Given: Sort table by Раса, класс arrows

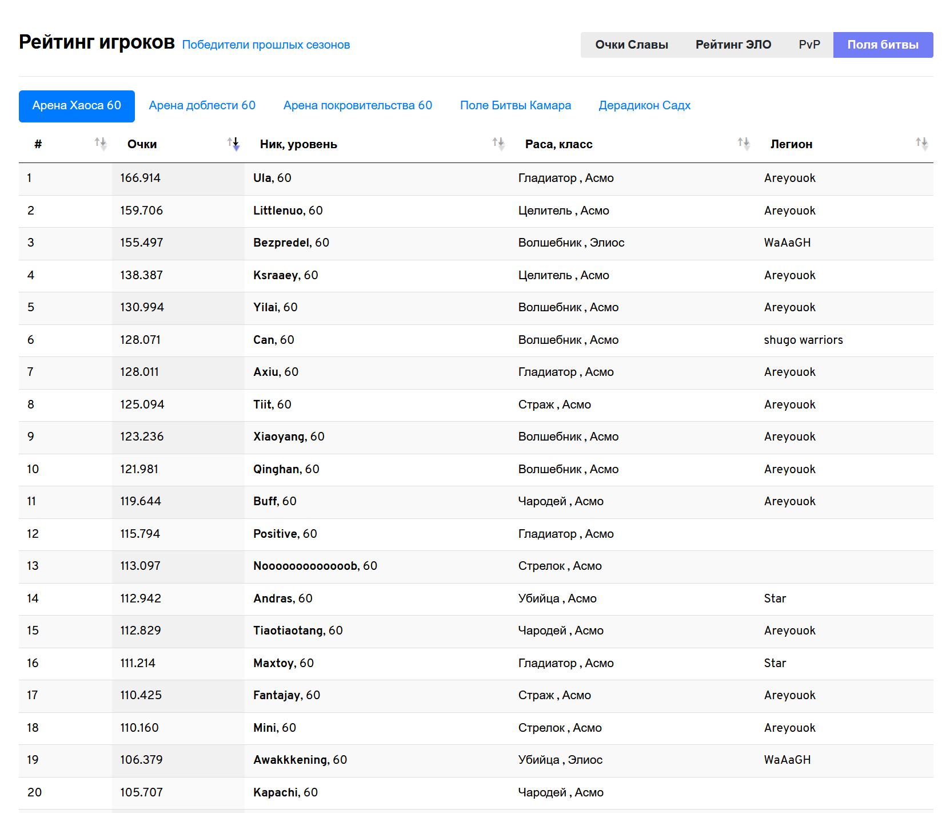Looking at the screenshot, I should pos(743,144).
